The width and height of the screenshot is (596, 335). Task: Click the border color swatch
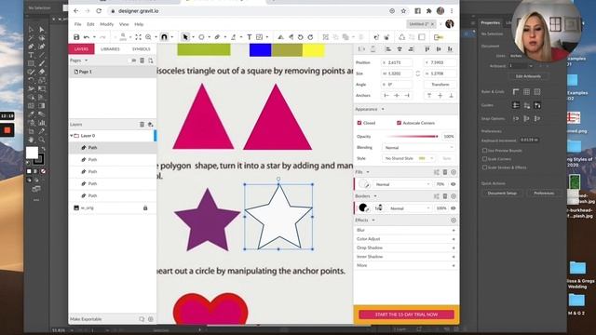pyautogui.click(x=363, y=208)
